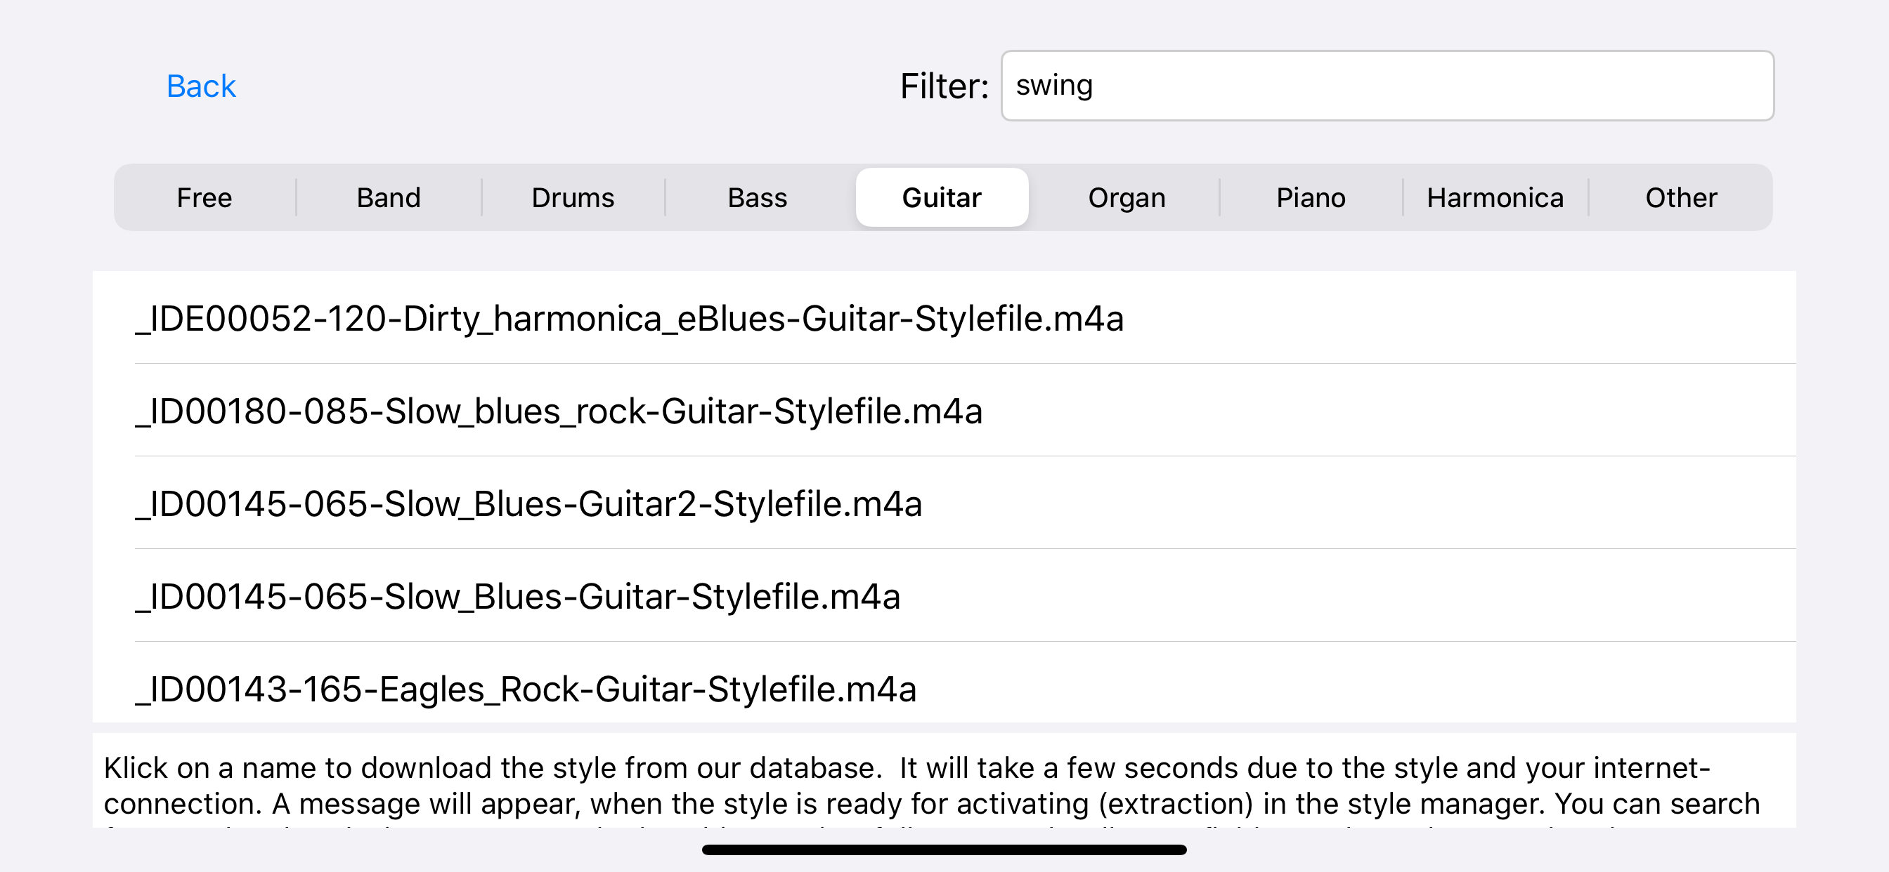This screenshot has height=872, width=1889.
Task: Download Eagles_Rock Guitar stylefile
Action: click(526, 689)
